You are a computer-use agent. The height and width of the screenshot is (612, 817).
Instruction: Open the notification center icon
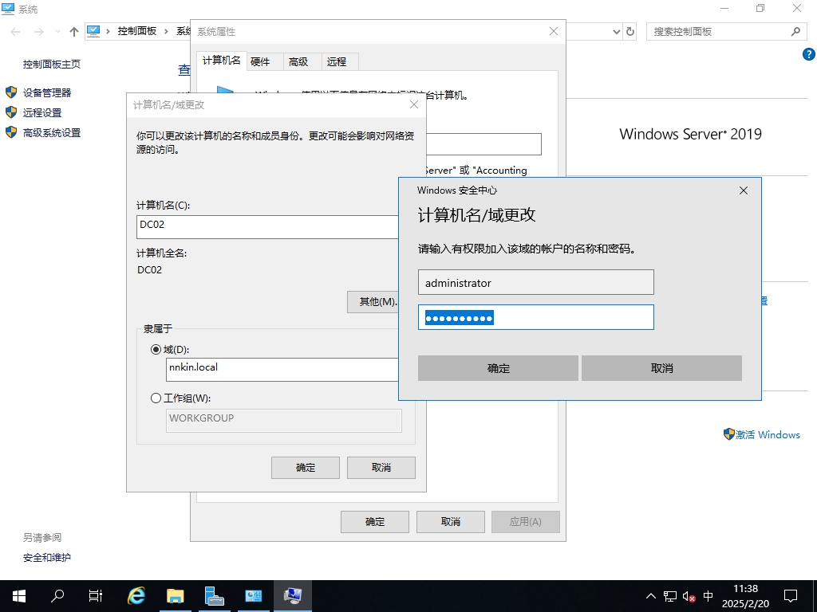click(791, 595)
